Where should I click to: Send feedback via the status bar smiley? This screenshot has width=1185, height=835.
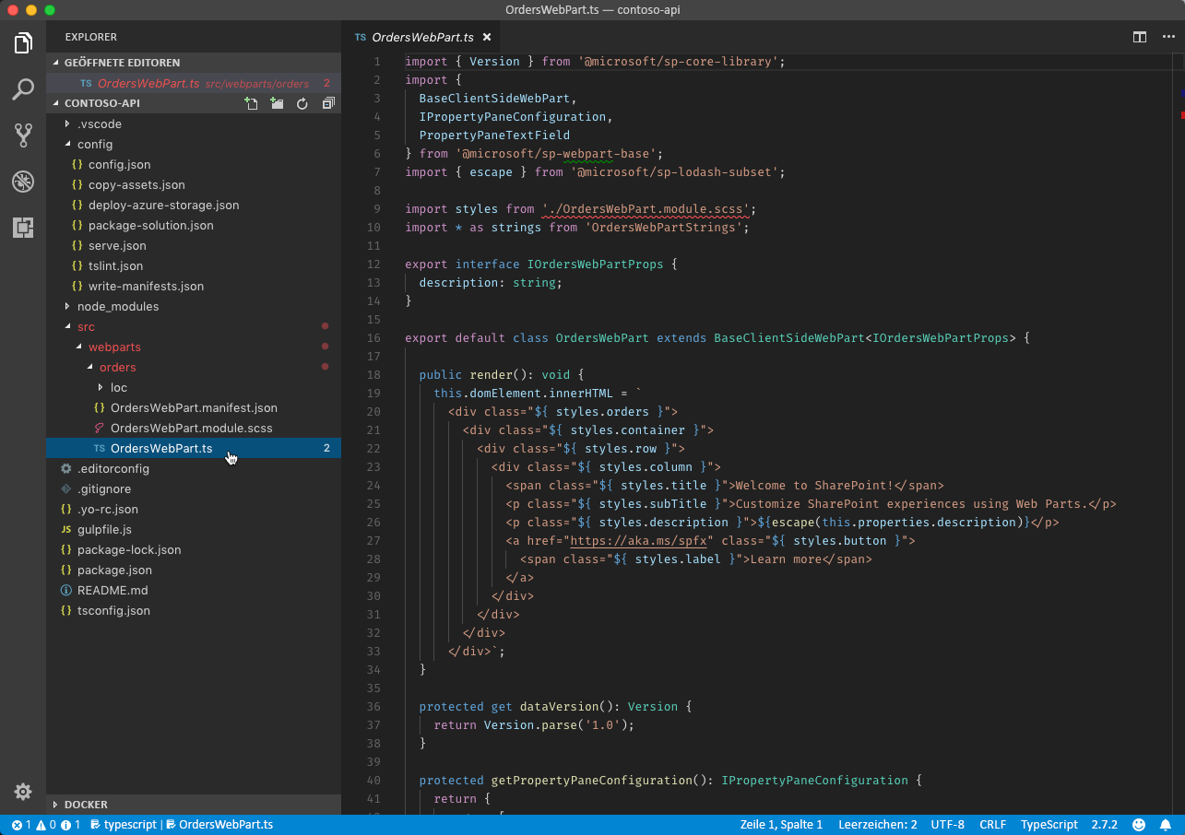click(1141, 824)
